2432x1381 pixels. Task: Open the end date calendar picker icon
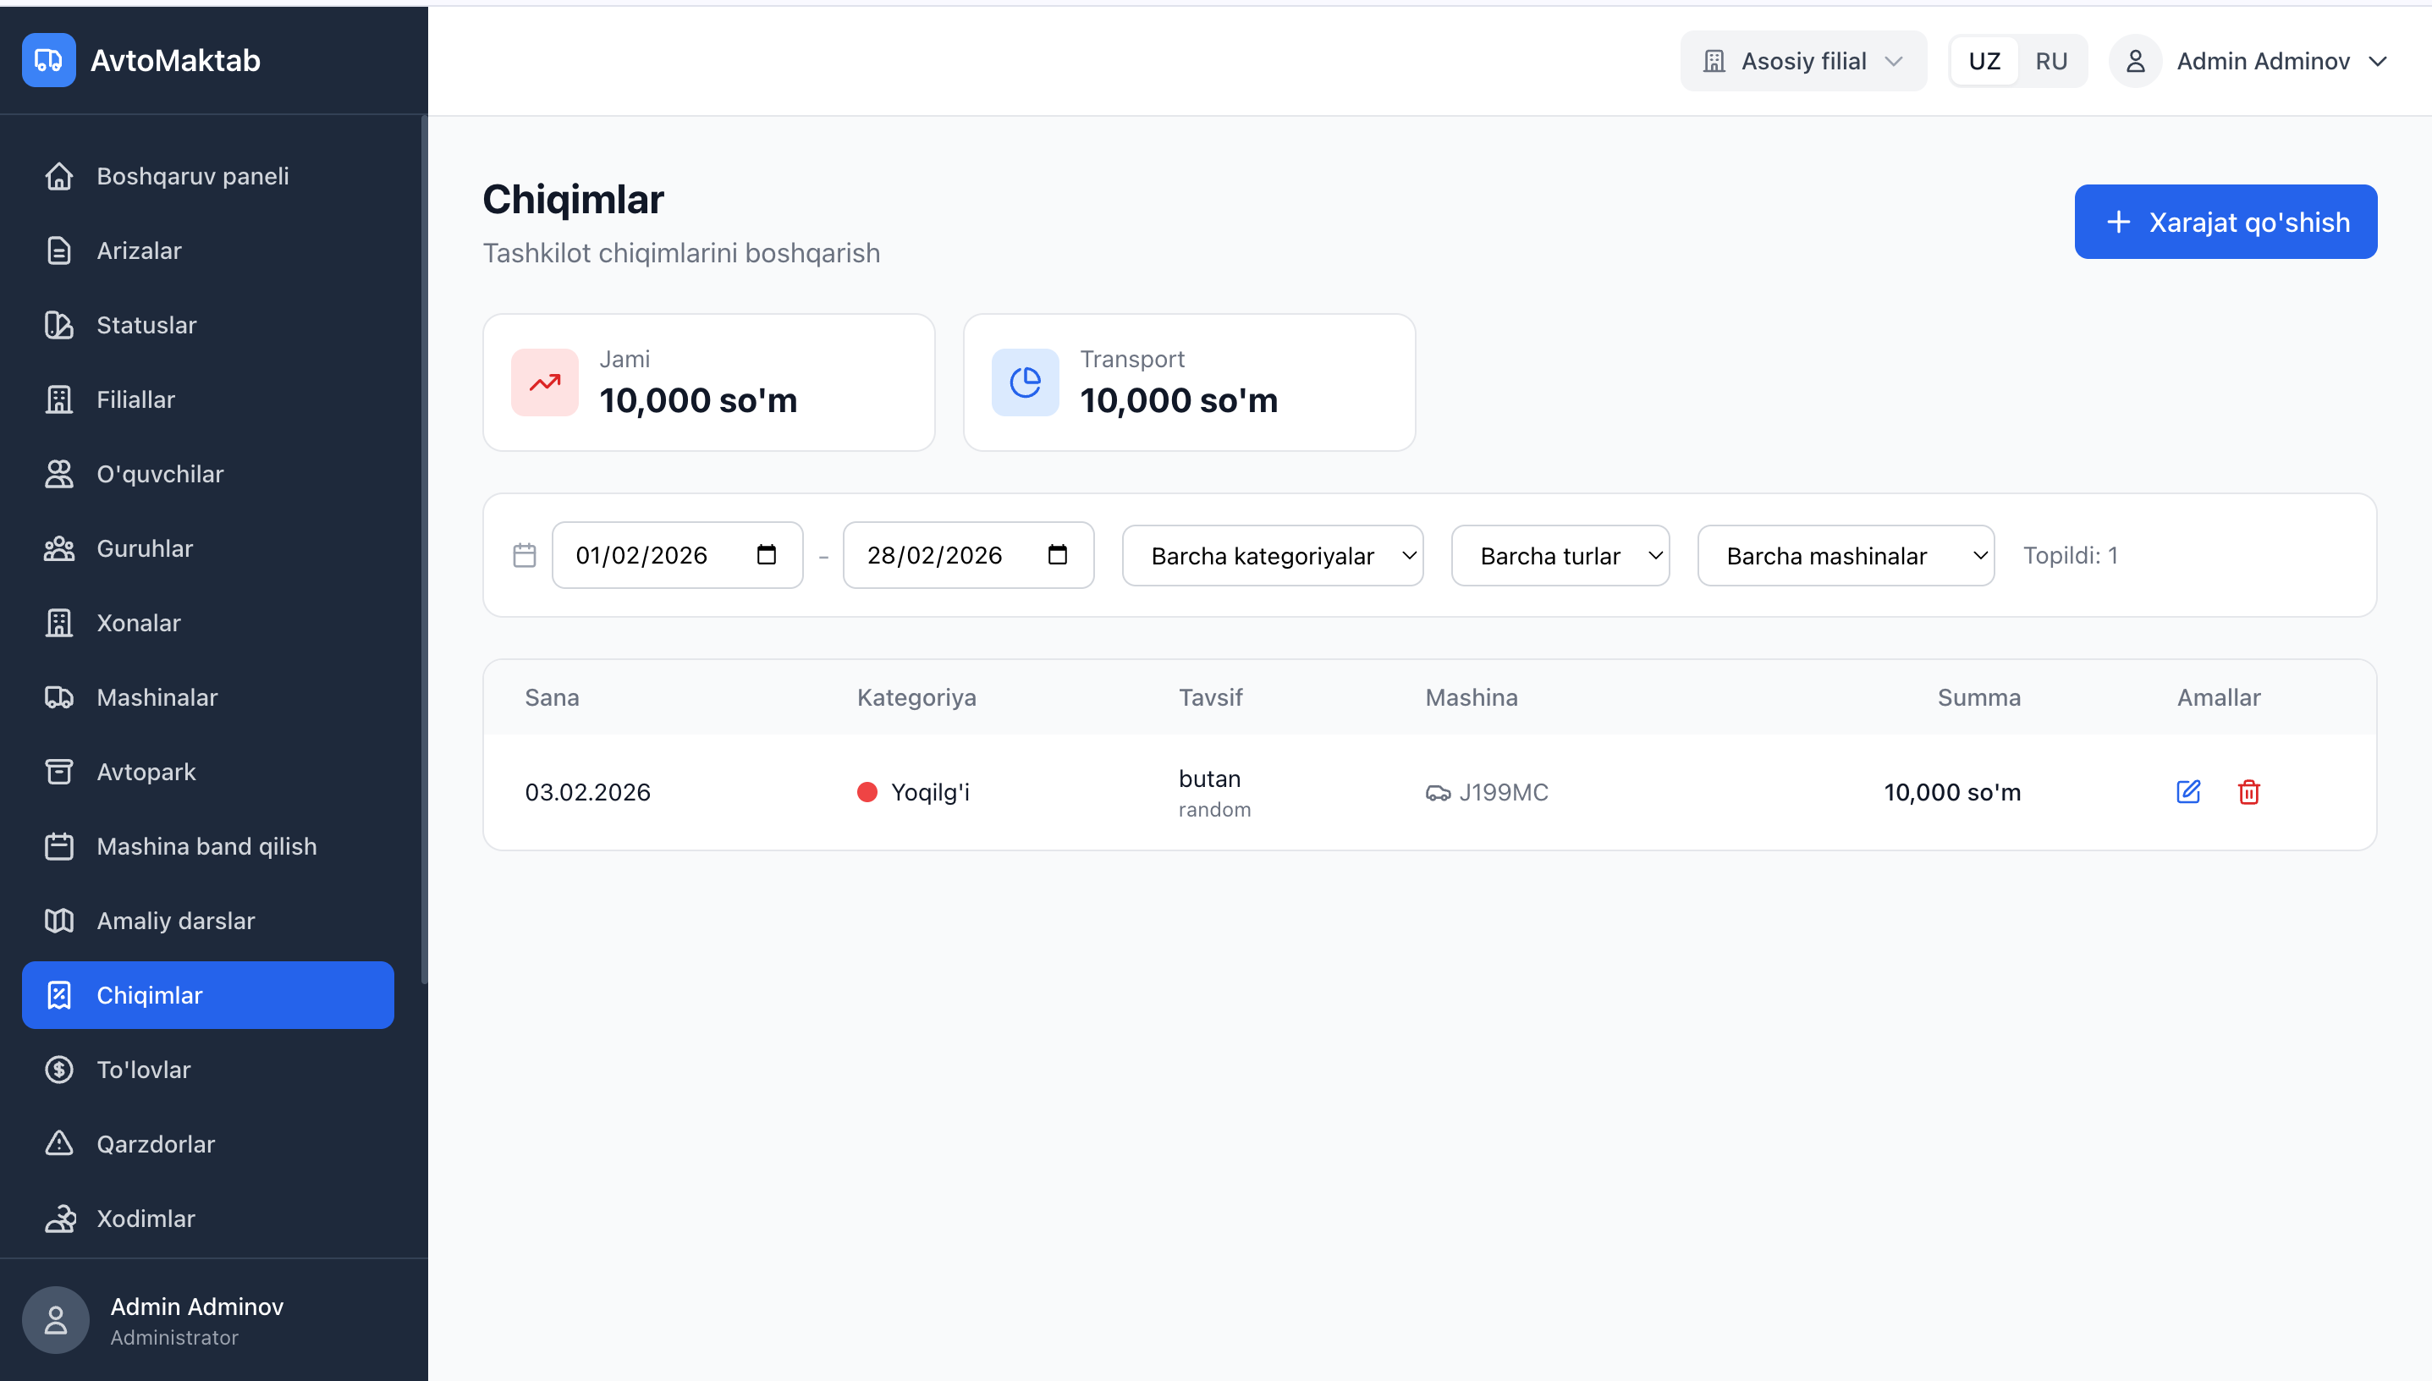pyautogui.click(x=1057, y=555)
